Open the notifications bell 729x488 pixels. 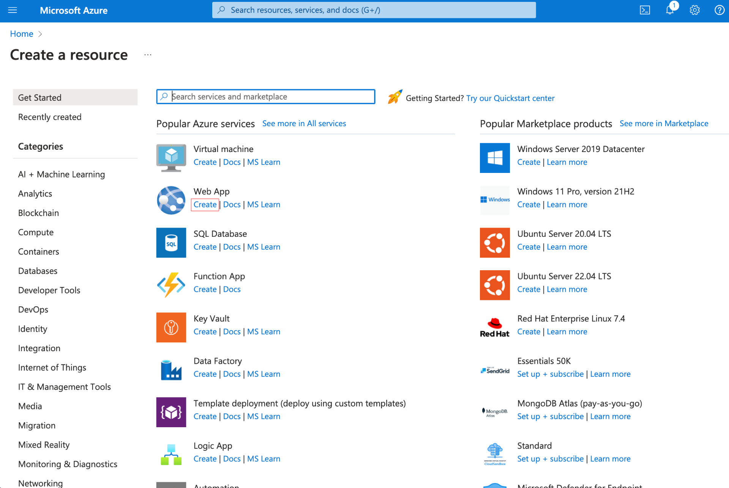[x=670, y=10]
